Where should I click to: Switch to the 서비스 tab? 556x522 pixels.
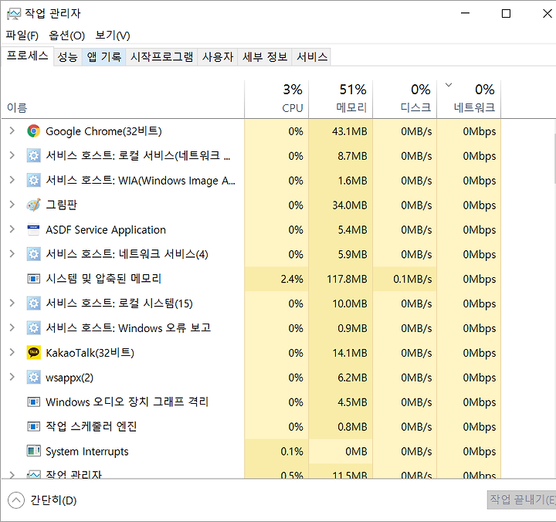pos(311,56)
